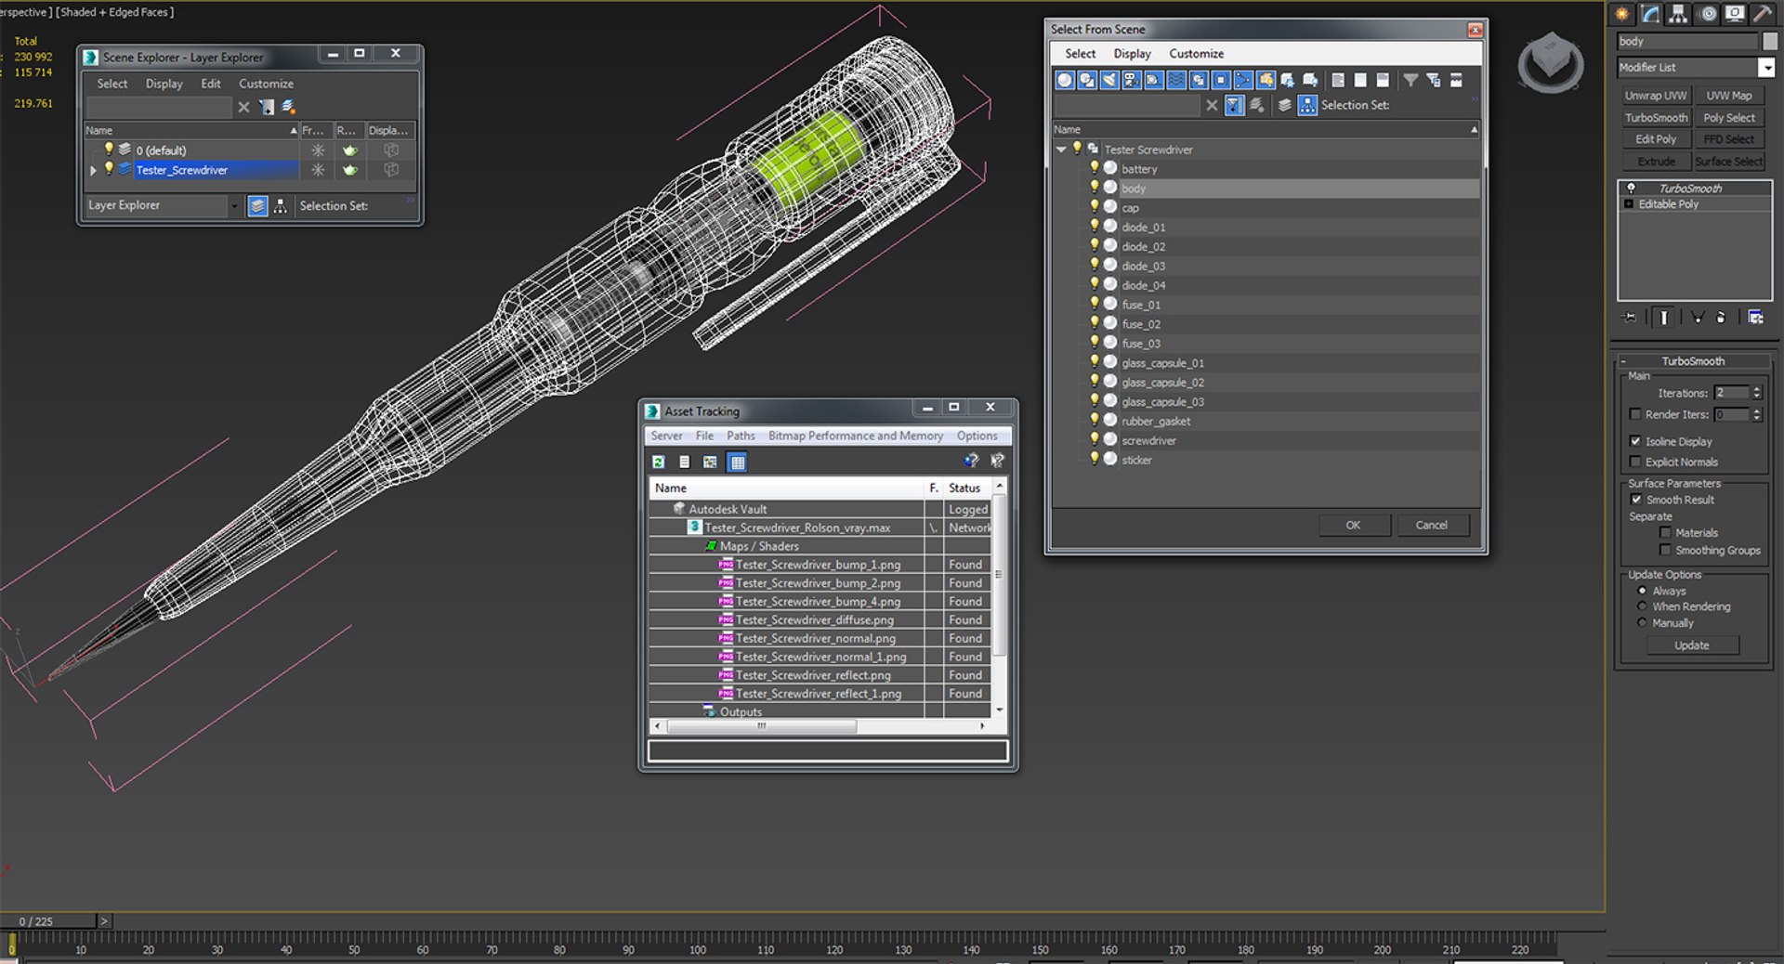Screen dimensions: 1784x964
Task: Expand the Tester_Screwdriver layer in Scene Explorer
Action: [93, 170]
